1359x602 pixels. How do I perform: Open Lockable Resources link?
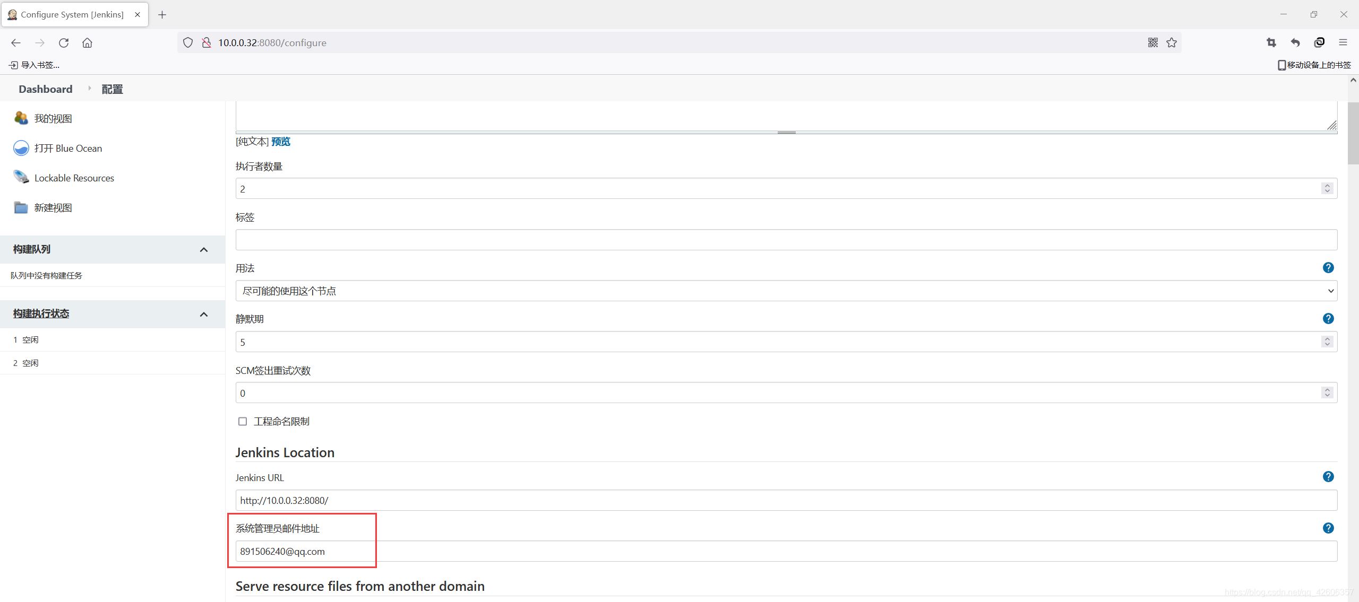pyautogui.click(x=74, y=178)
